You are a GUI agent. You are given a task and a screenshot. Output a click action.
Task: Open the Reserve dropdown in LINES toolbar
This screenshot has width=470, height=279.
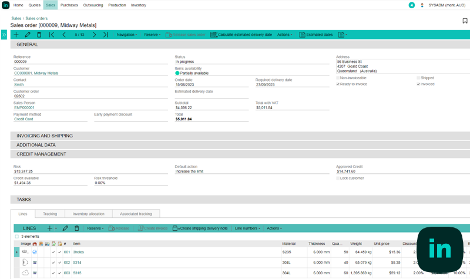click(95, 228)
